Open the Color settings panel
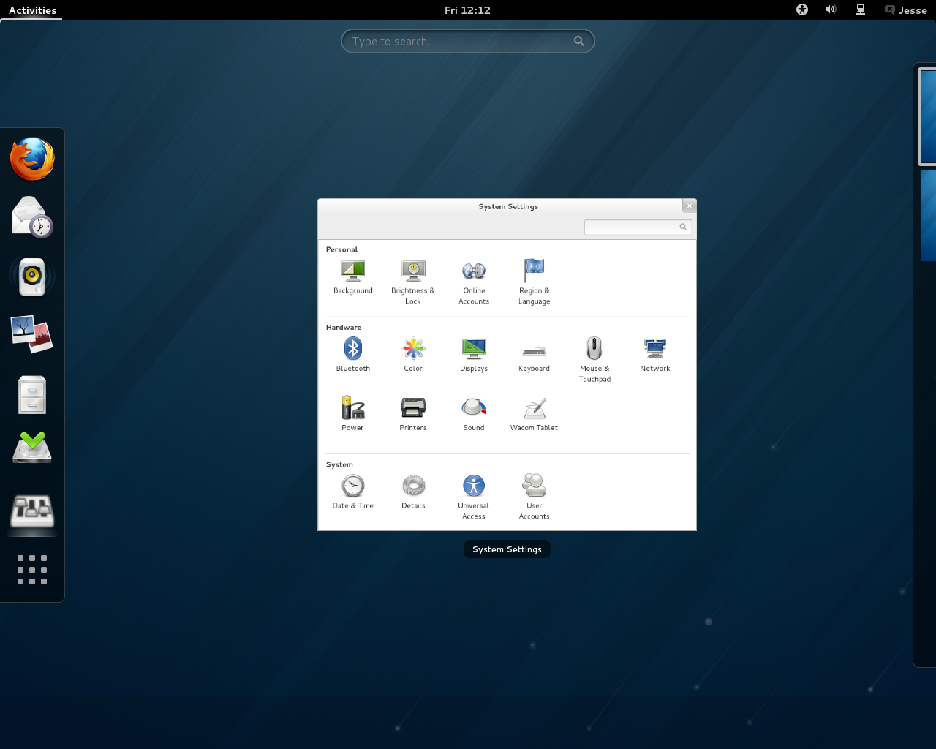 tap(413, 355)
